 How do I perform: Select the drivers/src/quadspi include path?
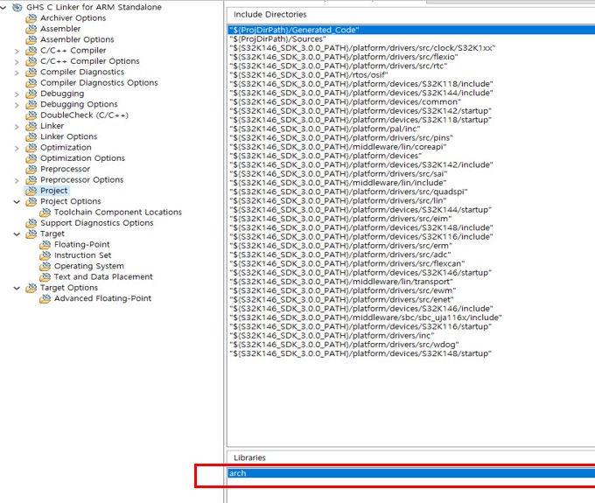[x=348, y=192]
